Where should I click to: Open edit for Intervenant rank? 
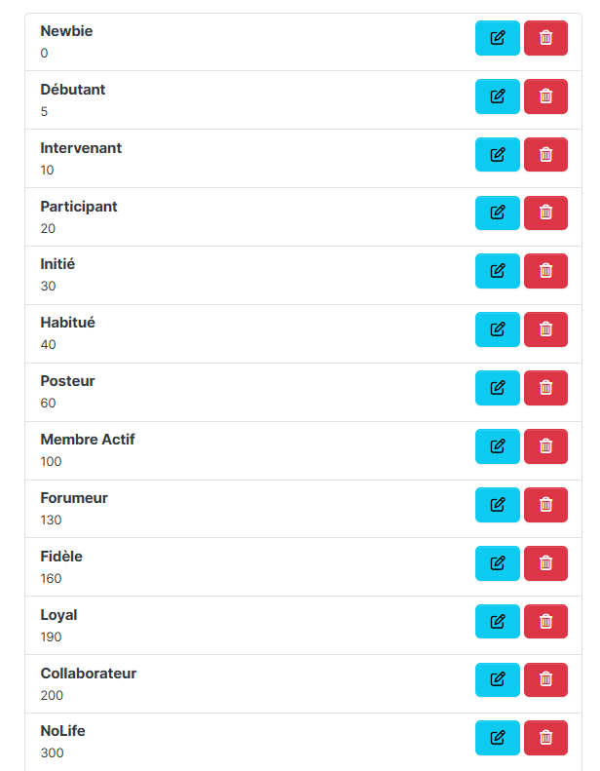(x=498, y=155)
